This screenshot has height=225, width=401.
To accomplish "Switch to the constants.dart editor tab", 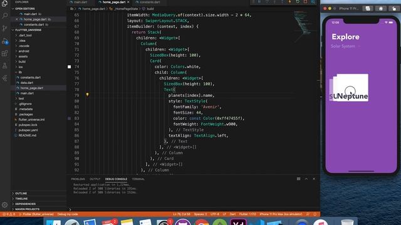I will (150, 2).
